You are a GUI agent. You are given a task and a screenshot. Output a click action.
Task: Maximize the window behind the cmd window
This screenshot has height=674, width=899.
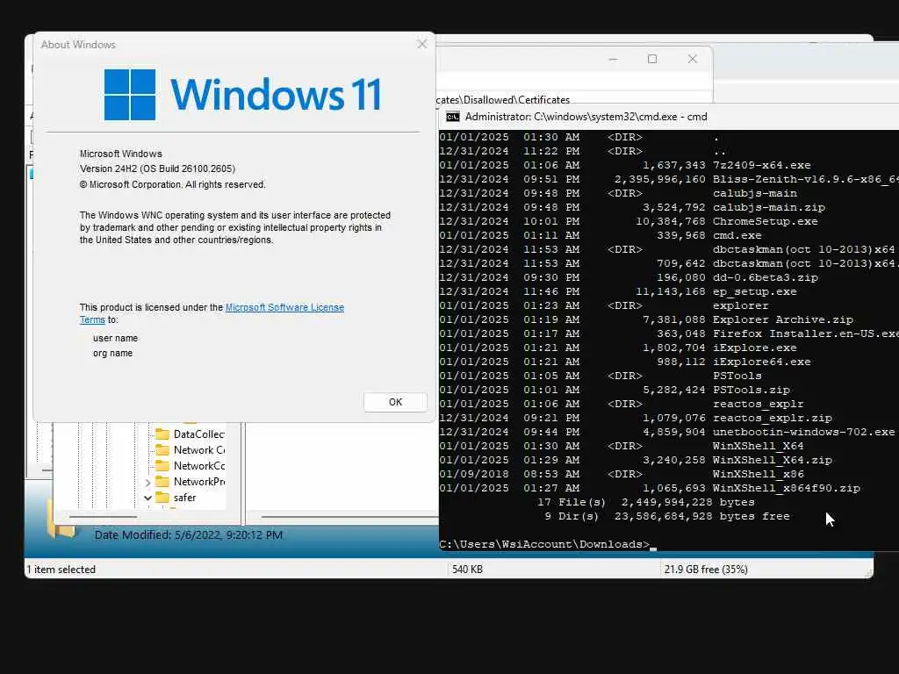(652, 59)
